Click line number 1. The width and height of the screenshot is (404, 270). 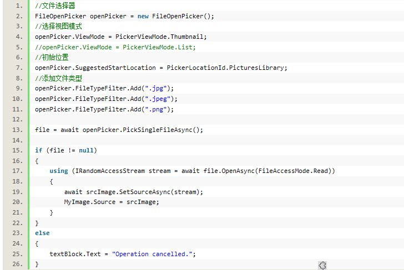click(x=19, y=6)
